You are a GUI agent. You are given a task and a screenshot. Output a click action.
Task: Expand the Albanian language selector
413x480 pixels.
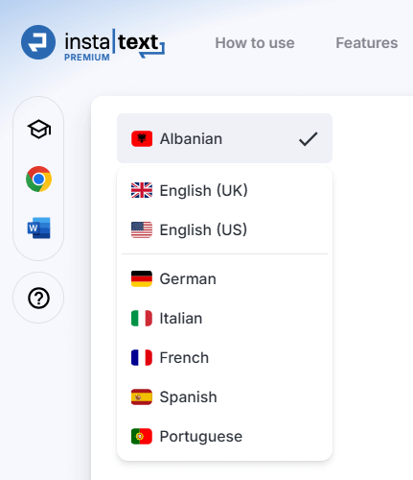pyautogui.click(x=224, y=138)
